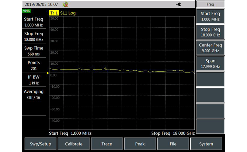Screen dimensions: 247x152
Task: Open the Calibrate menu
Action: (74, 144)
